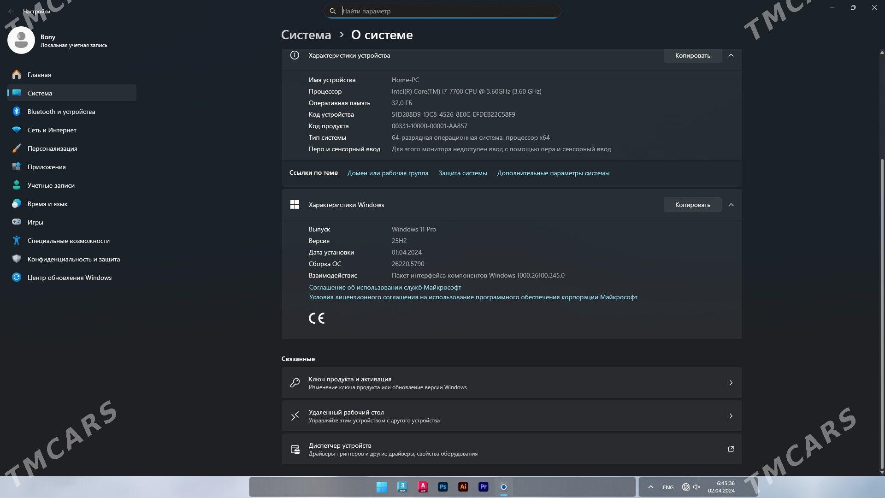Click the Settings app taskbar icon
Viewport: 885px width, 498px height.
[504, 487]
